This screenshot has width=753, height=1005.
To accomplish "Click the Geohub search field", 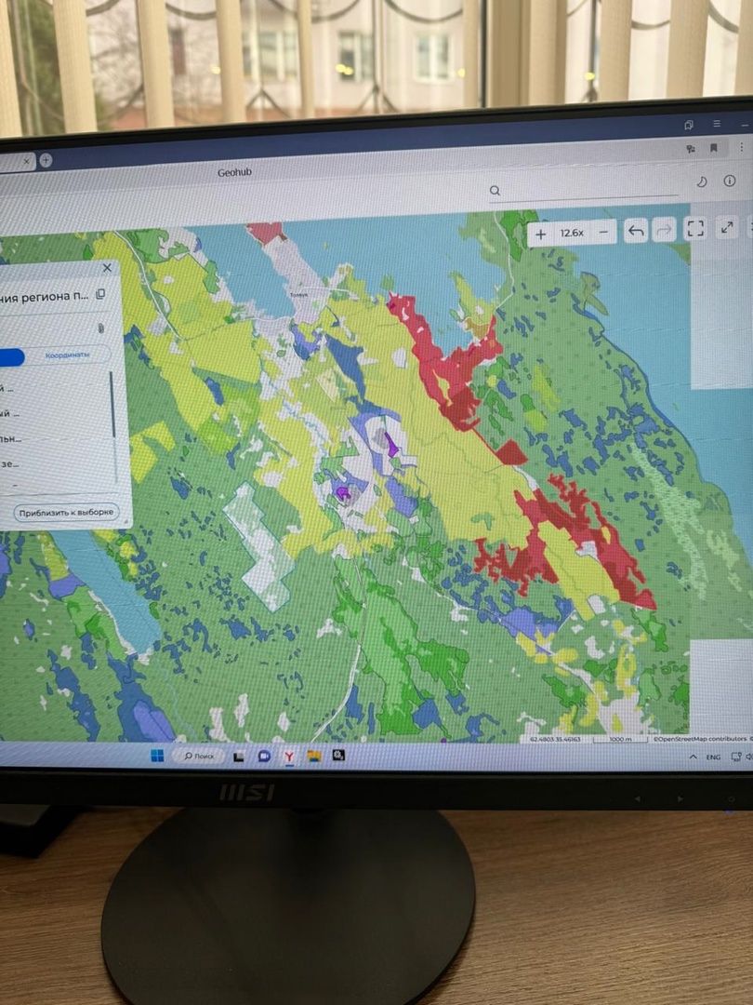I will coord(586,191).
